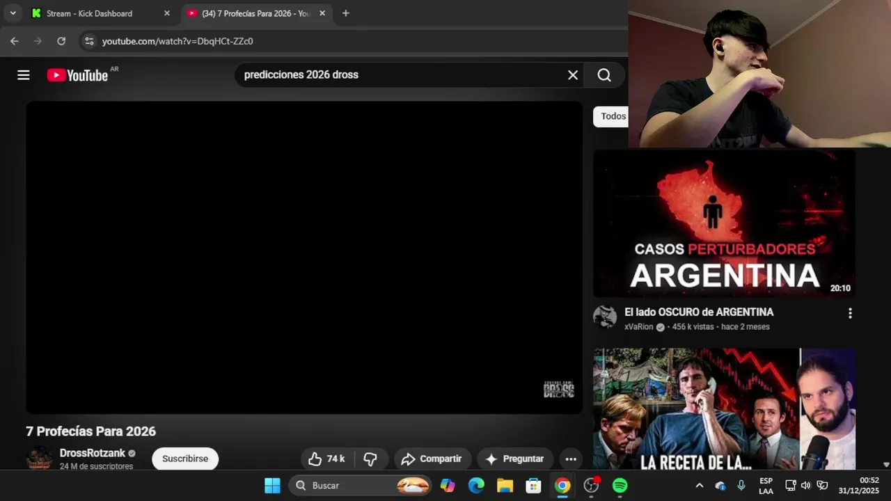The height and width of the screenshot is (501, 891).
Task: Expand the tab search dropdown arrow
Action: coord(13,13)
